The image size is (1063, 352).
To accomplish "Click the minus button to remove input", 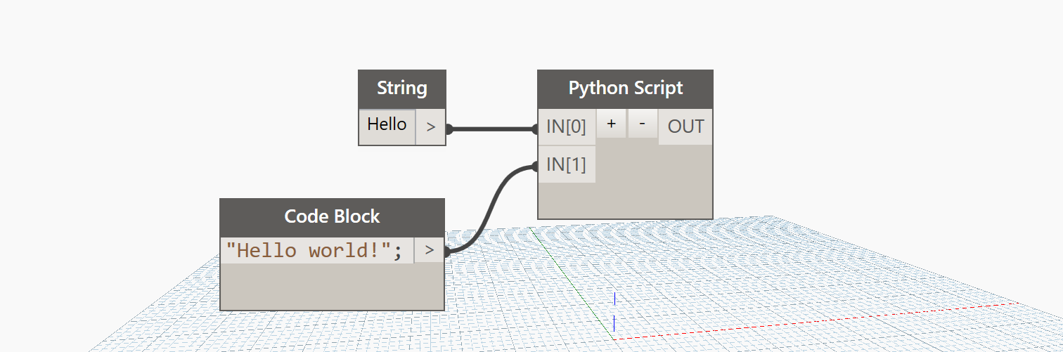I will pyautogui.click(x=642, y=124).
